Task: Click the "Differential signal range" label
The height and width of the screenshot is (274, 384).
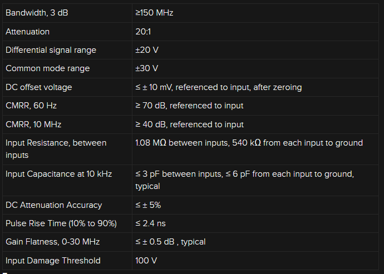Action: (51, 50)
